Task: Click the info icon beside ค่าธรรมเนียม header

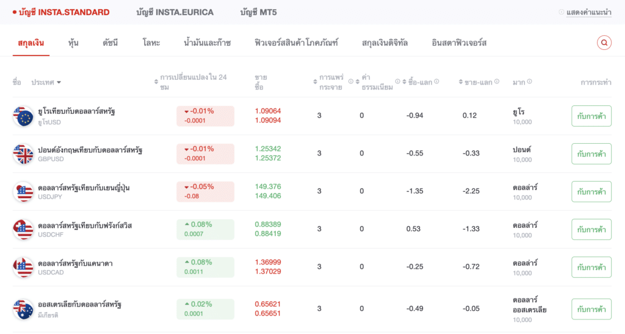Action: point(397,82)
